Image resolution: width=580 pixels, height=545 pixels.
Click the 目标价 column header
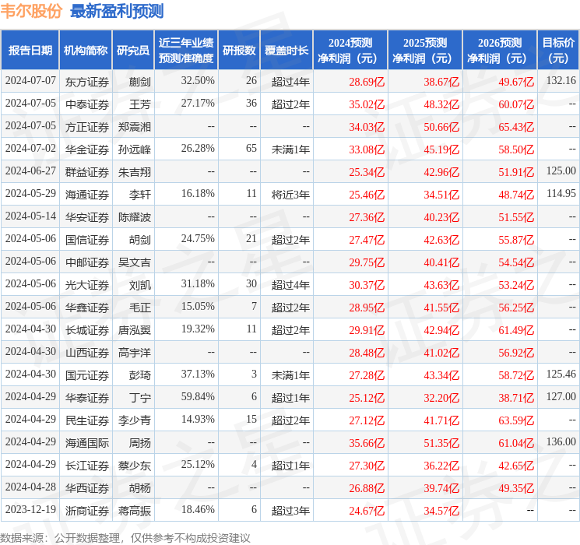pos(558,51)
